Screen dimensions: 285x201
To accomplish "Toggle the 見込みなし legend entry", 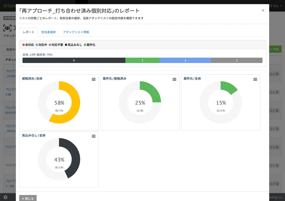I will click(x=74, y=45).
